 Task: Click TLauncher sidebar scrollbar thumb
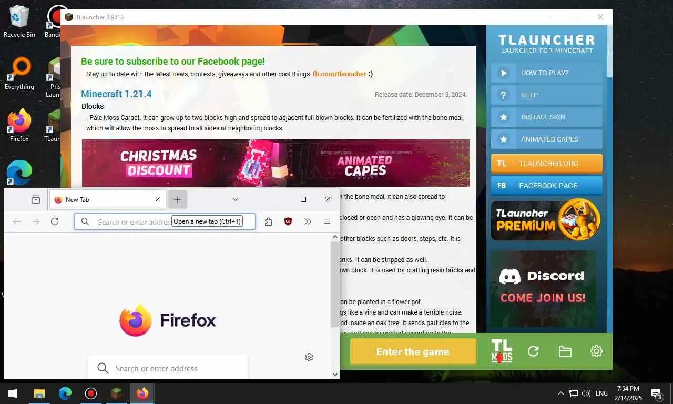pyautogui.click(x=609, y=51)
